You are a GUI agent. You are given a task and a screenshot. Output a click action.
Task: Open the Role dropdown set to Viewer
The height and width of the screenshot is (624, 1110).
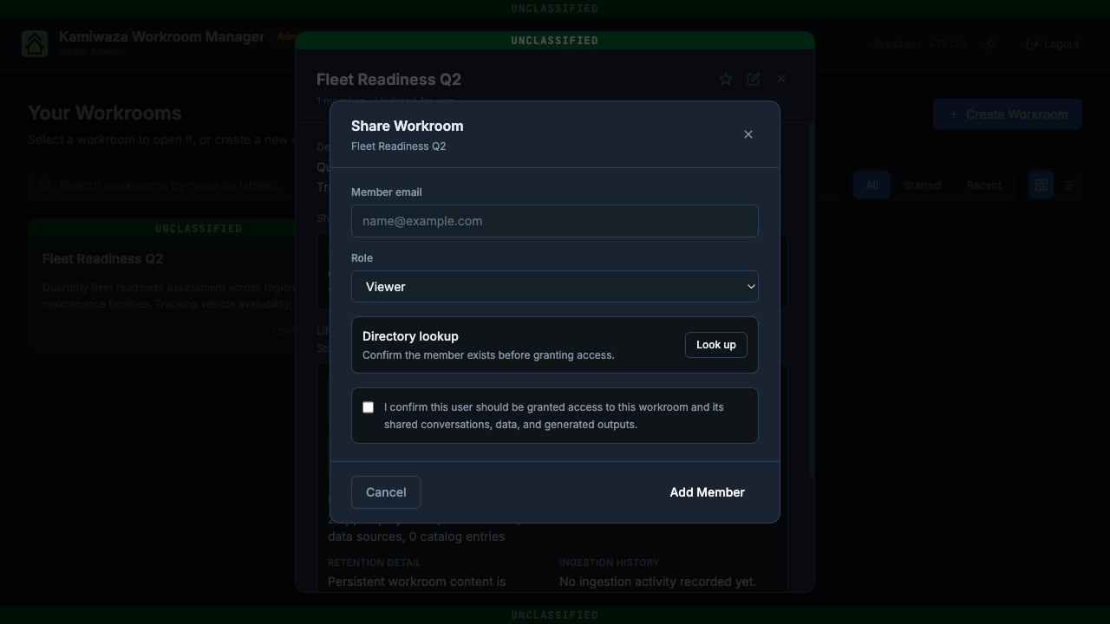555,287
